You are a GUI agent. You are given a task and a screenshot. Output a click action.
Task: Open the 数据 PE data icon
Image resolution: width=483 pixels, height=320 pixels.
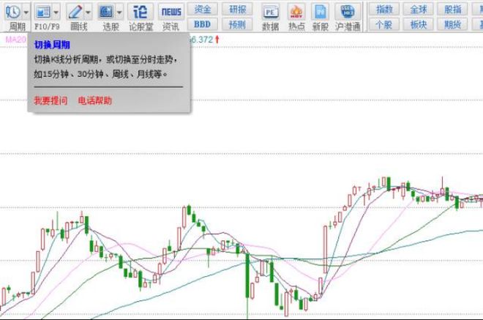270,12
